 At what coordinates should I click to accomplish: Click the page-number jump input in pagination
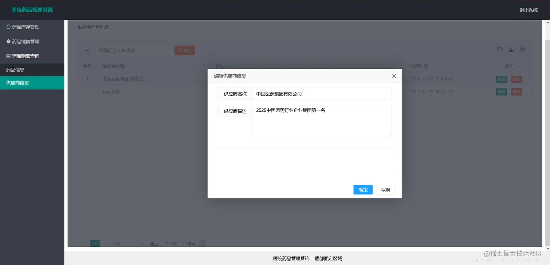point(129,244)
